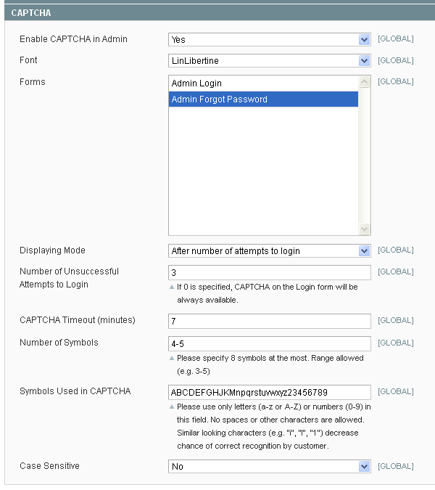Open the Case Sensitive dropdown
Screen dimensions: 435x490
click(269, 467)
